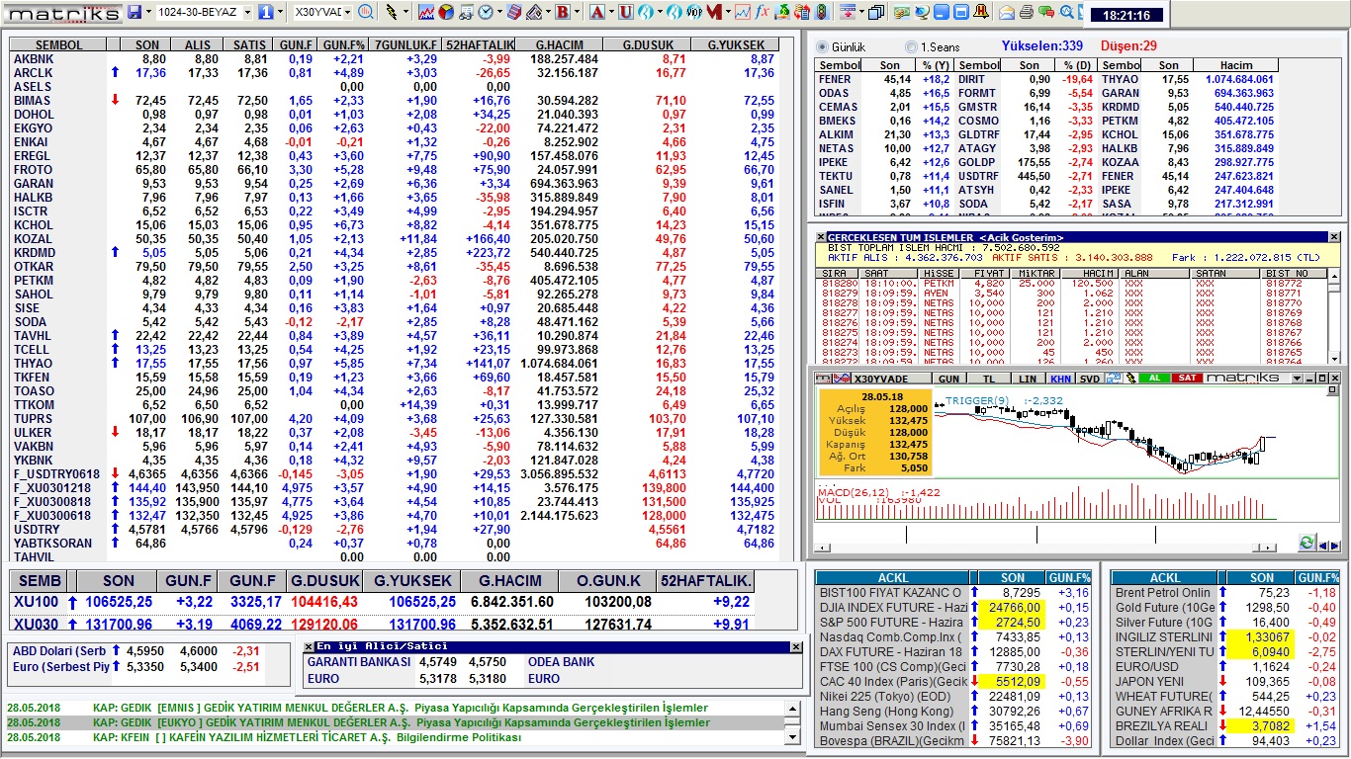Viewport: 1351px width, 759px height.
Task: Click the red underlined U toolbar icon
Action: point(626,12)
